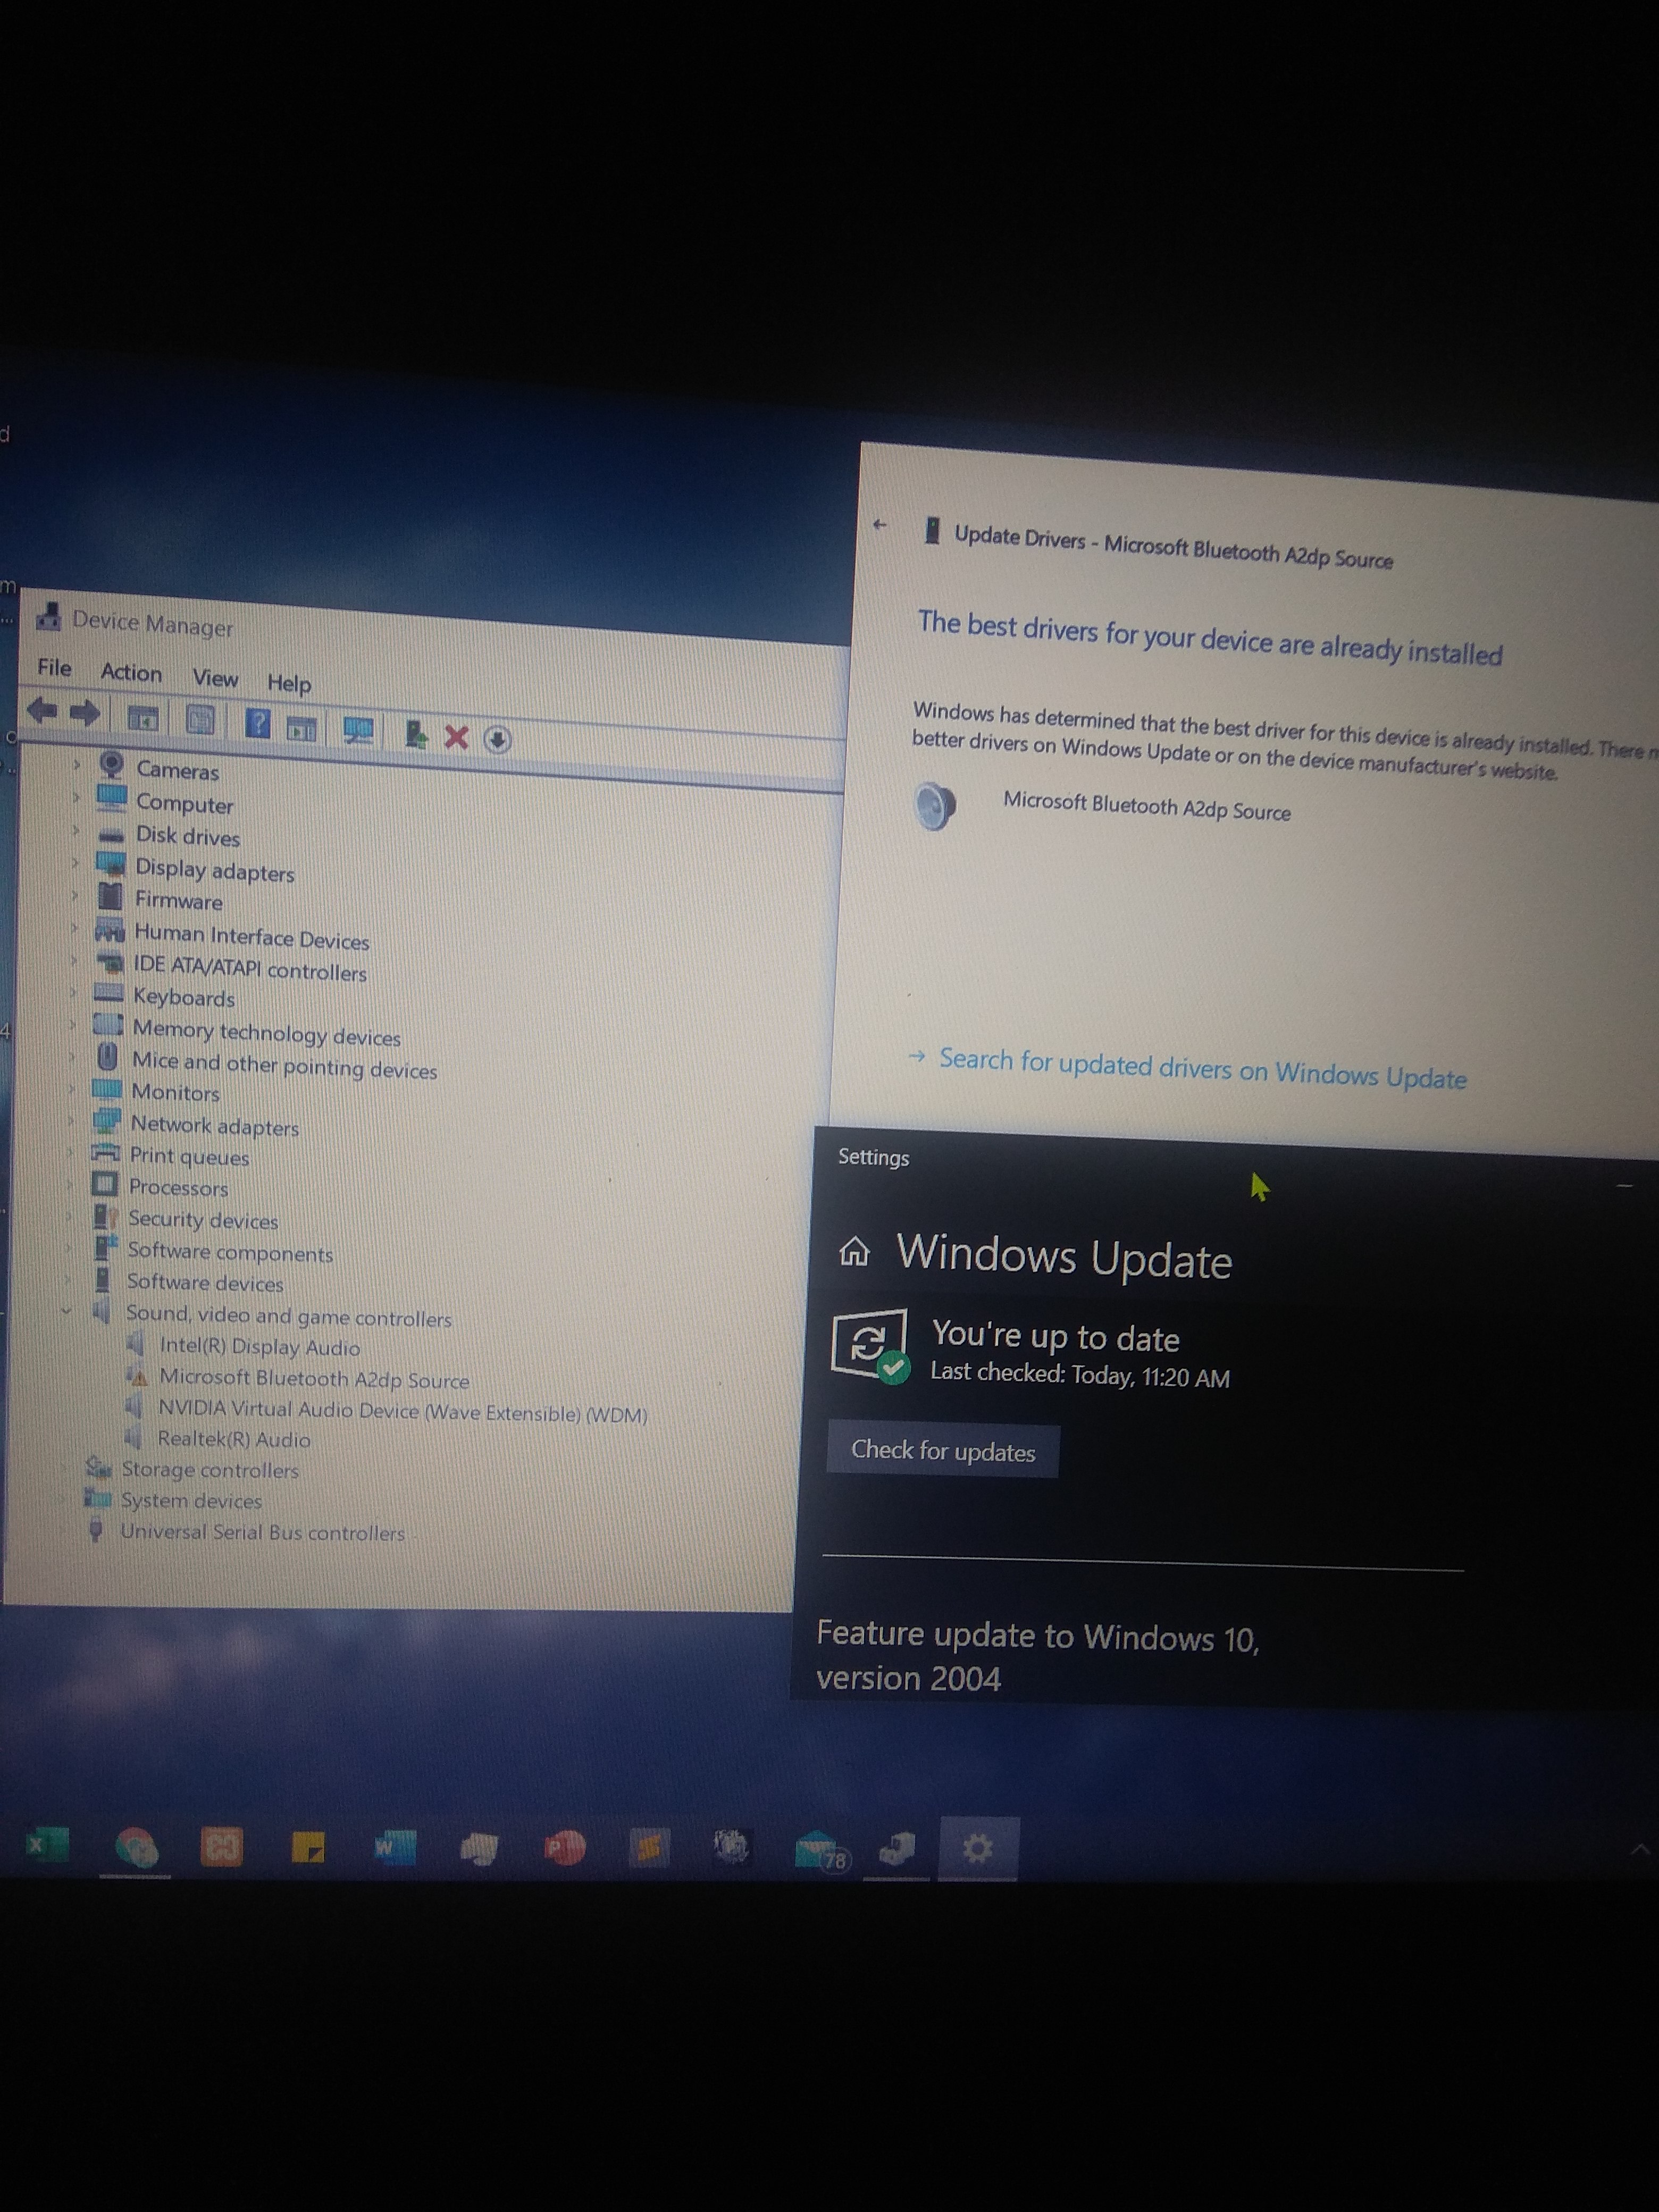
Task: Select the Realtek(R) Audio device
Action: (x=233, y=1440)
